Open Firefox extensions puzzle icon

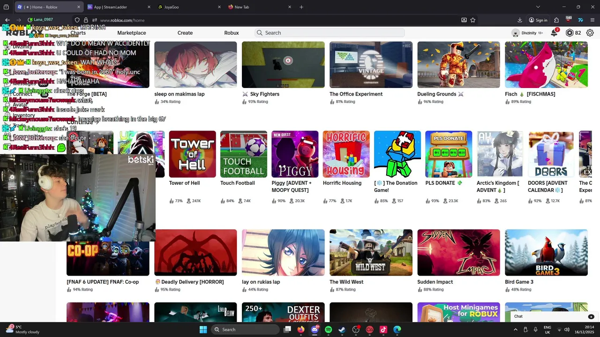click(x=556, y=20)
